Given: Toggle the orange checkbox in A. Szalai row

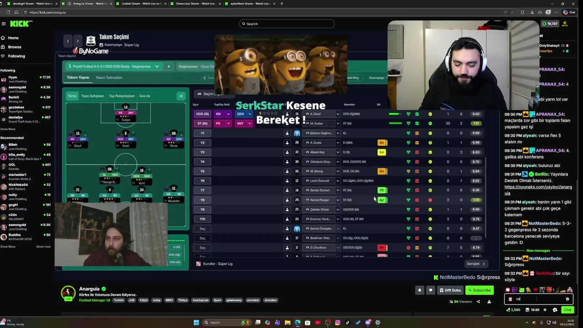Looking at the screenshot, I should click(x=417, y=143).
